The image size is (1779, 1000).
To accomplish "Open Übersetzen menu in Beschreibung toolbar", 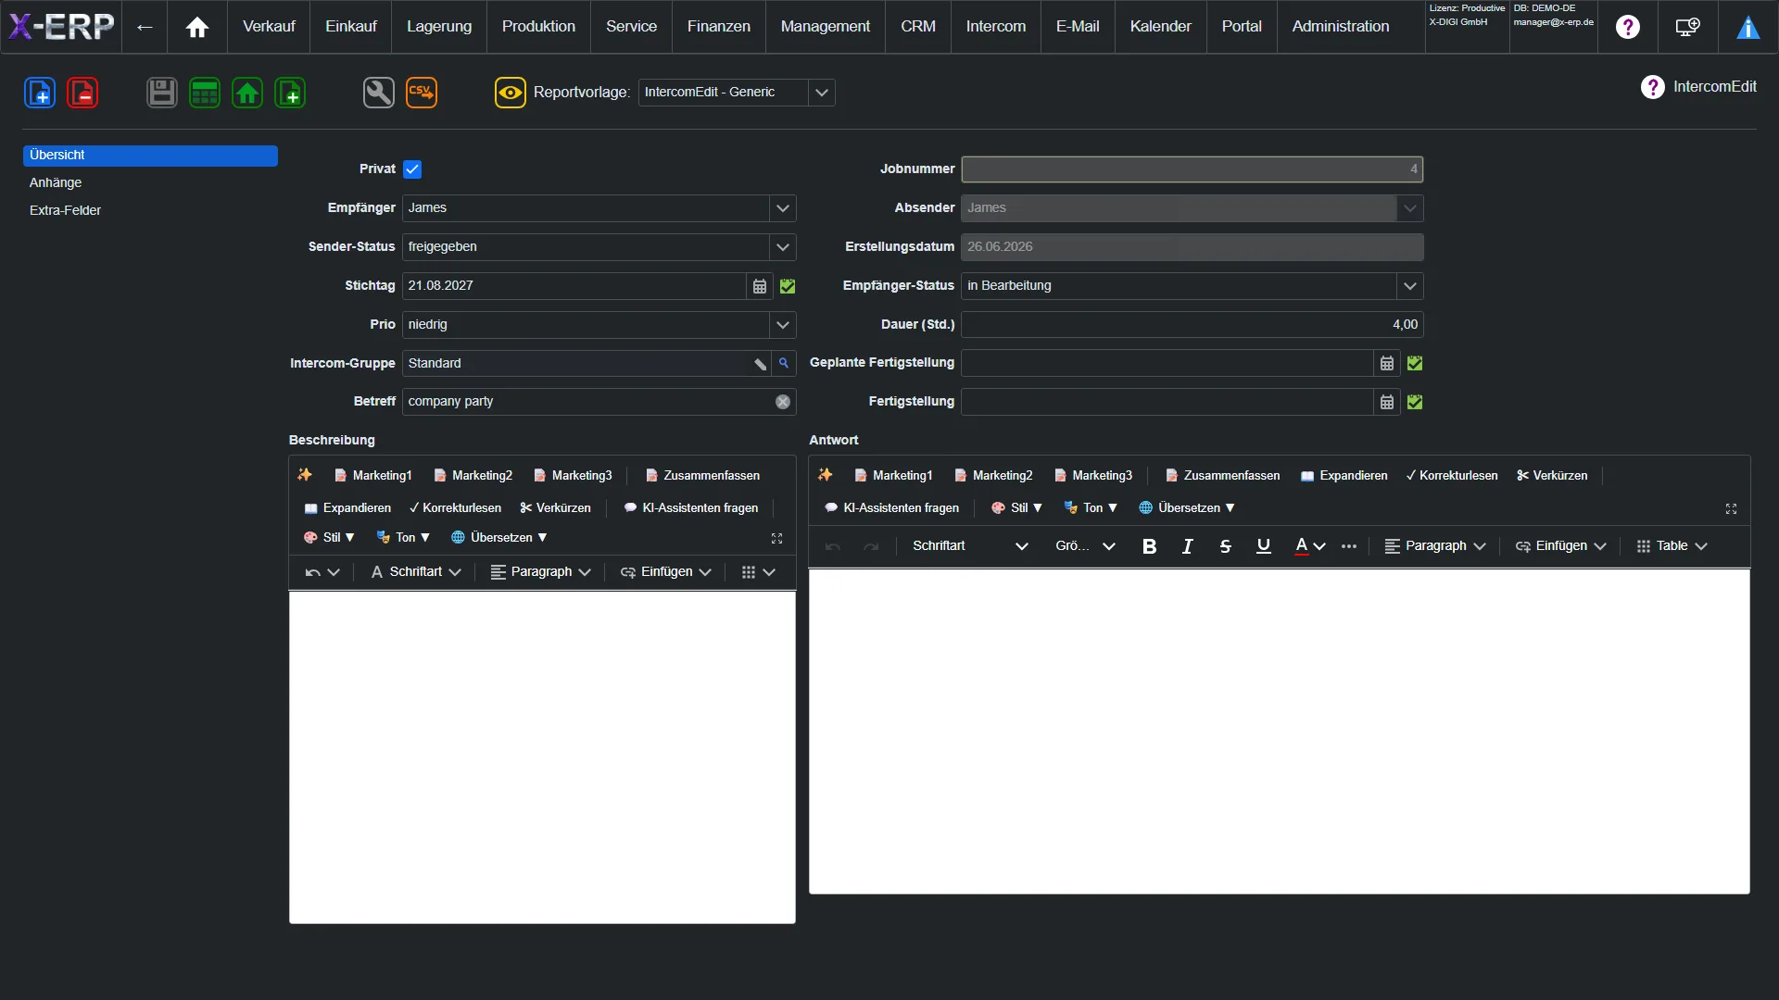I will 498,538.
